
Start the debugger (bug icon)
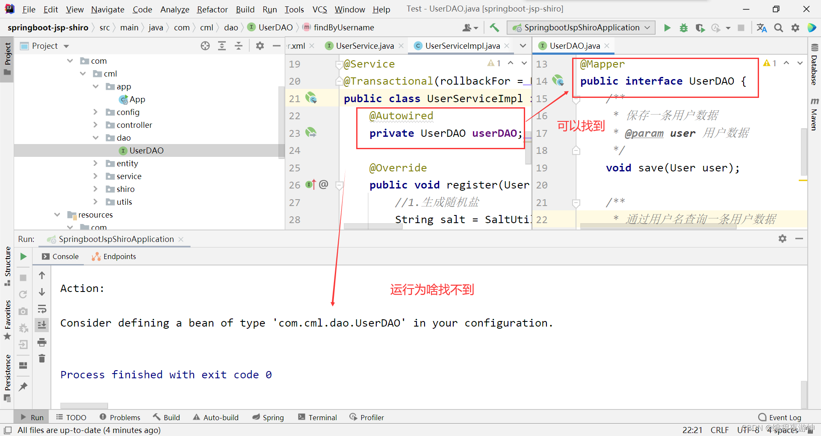(683, 27)
